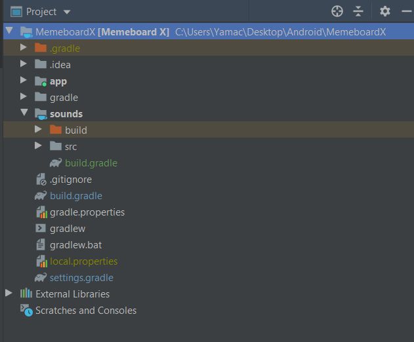The image size is (414, 342).
Task: Expand External Libraries arrow
Action: [9, 293]
